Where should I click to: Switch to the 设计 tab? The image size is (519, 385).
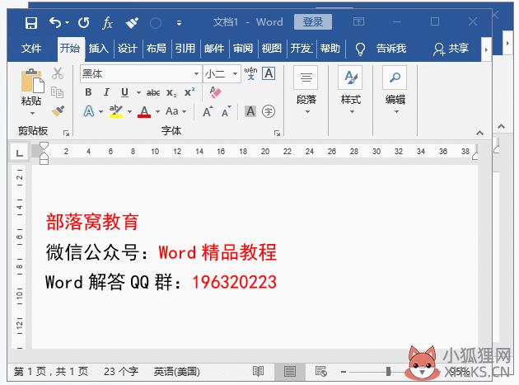(x=127, y=49)
